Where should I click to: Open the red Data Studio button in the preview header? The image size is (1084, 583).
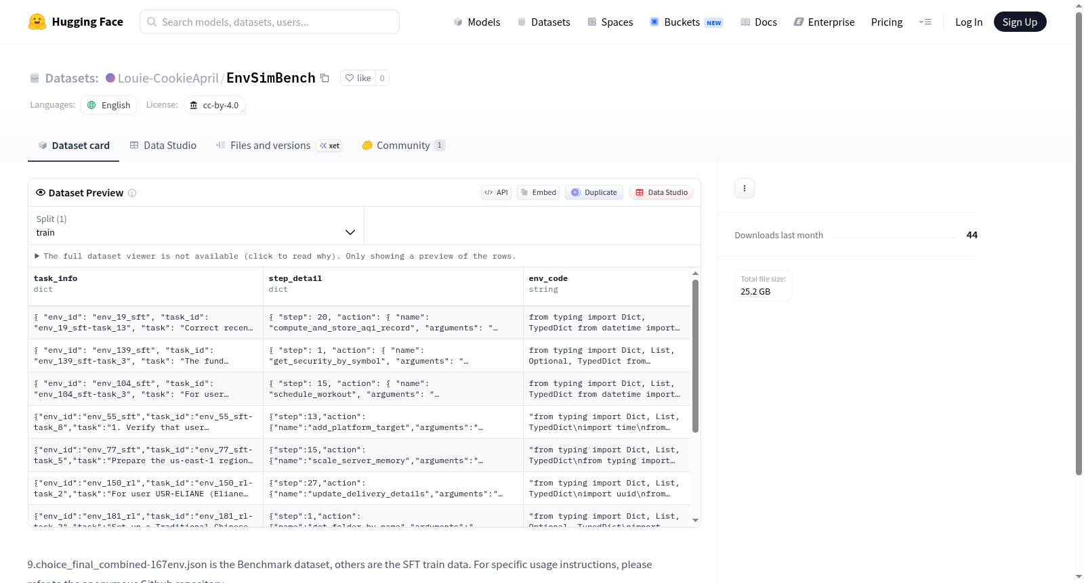pos(661,192)
